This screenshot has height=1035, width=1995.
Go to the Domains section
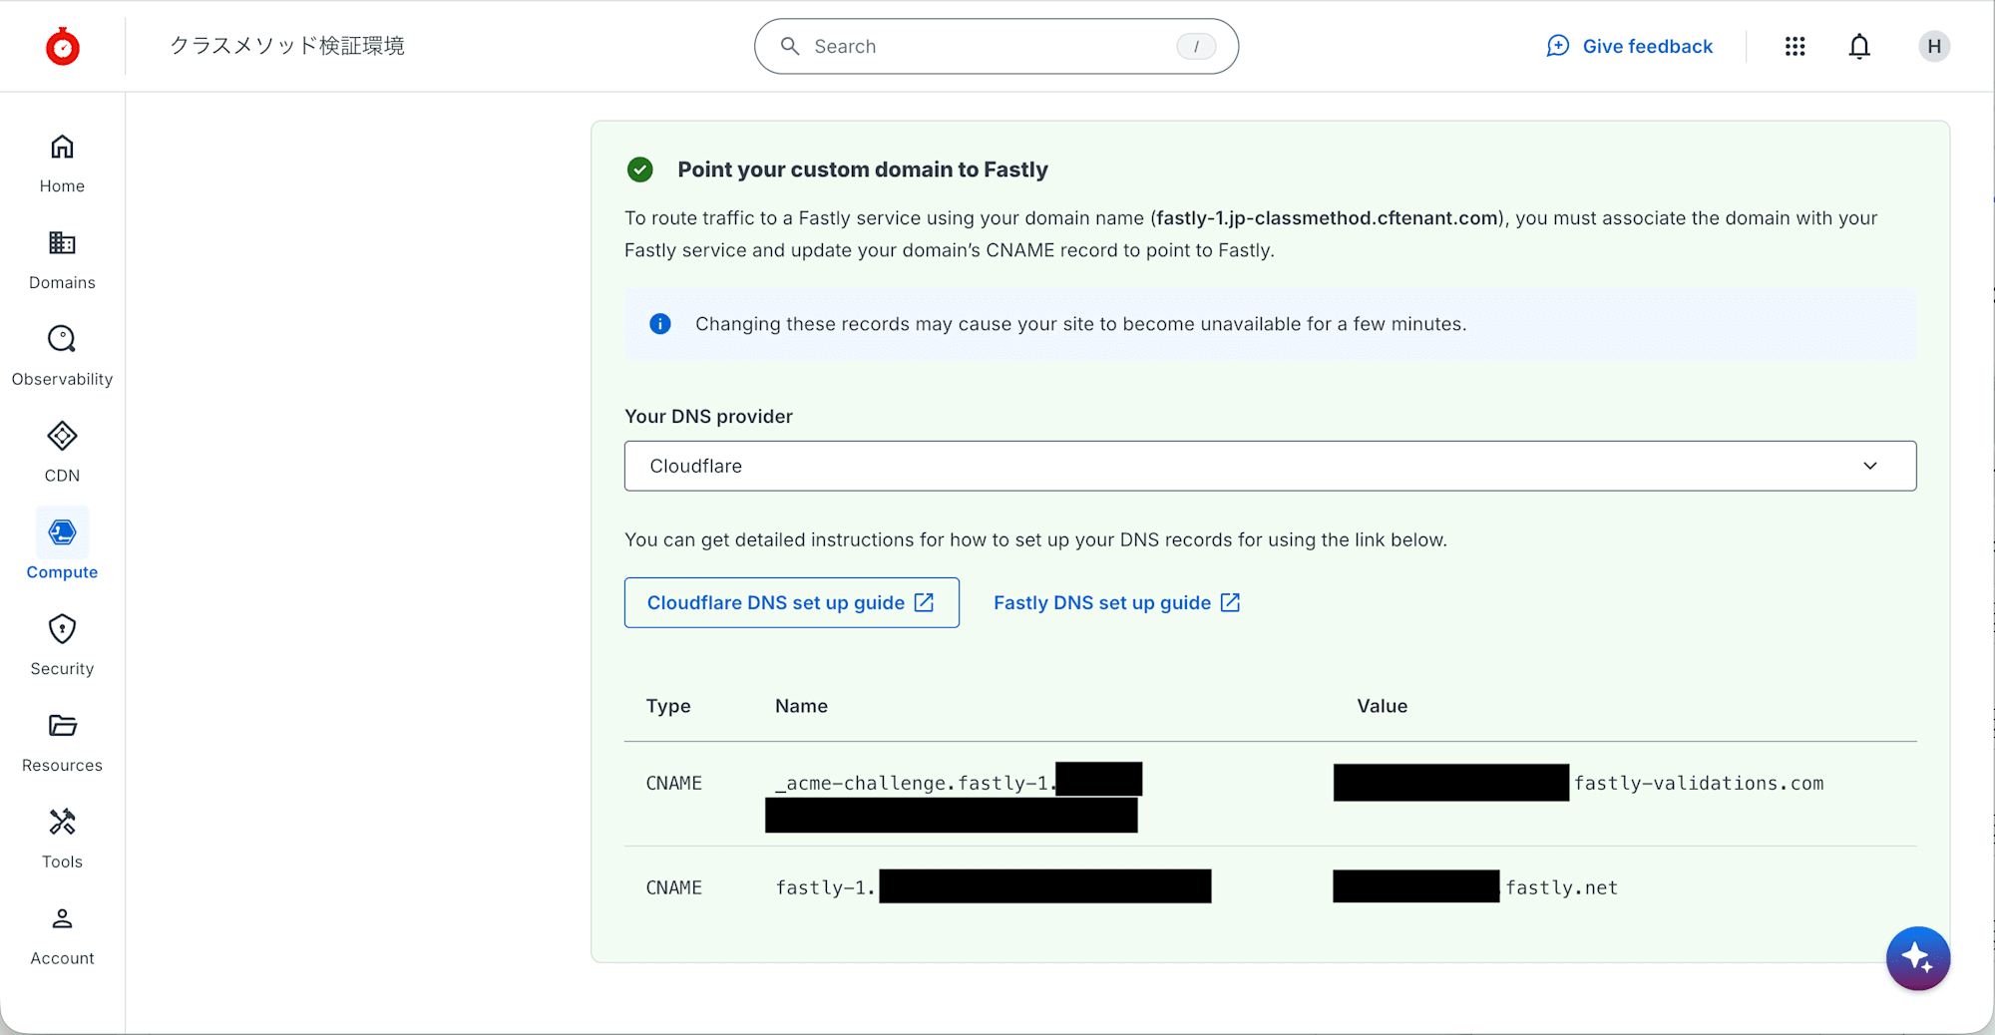click(62, 260)
